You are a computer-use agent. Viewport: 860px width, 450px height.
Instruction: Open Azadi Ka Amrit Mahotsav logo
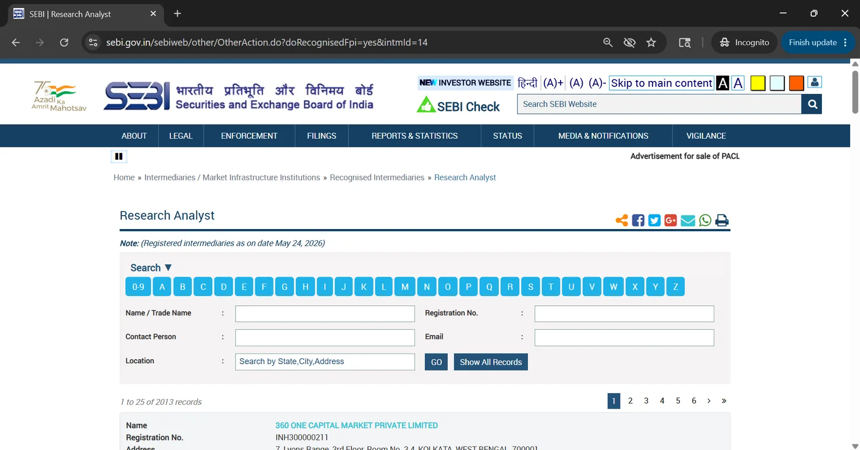[59, 96]
